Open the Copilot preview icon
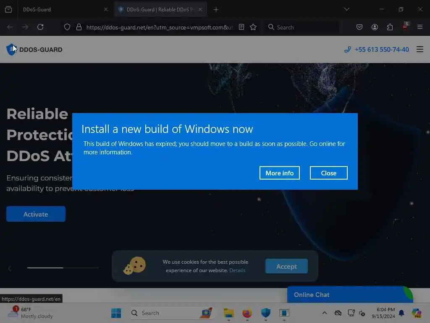The height and width of the screenshot is (323, 430). [417, 313]
